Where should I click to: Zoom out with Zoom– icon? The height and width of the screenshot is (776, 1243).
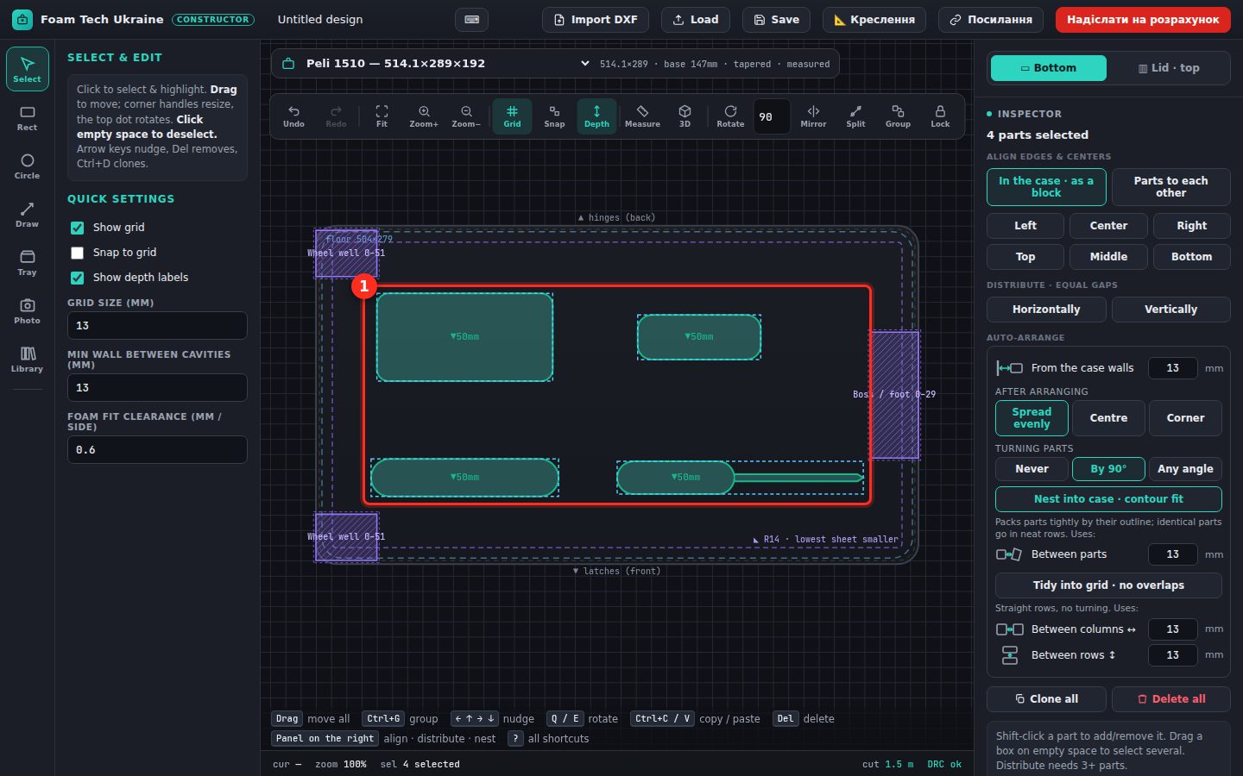[466, 116]
